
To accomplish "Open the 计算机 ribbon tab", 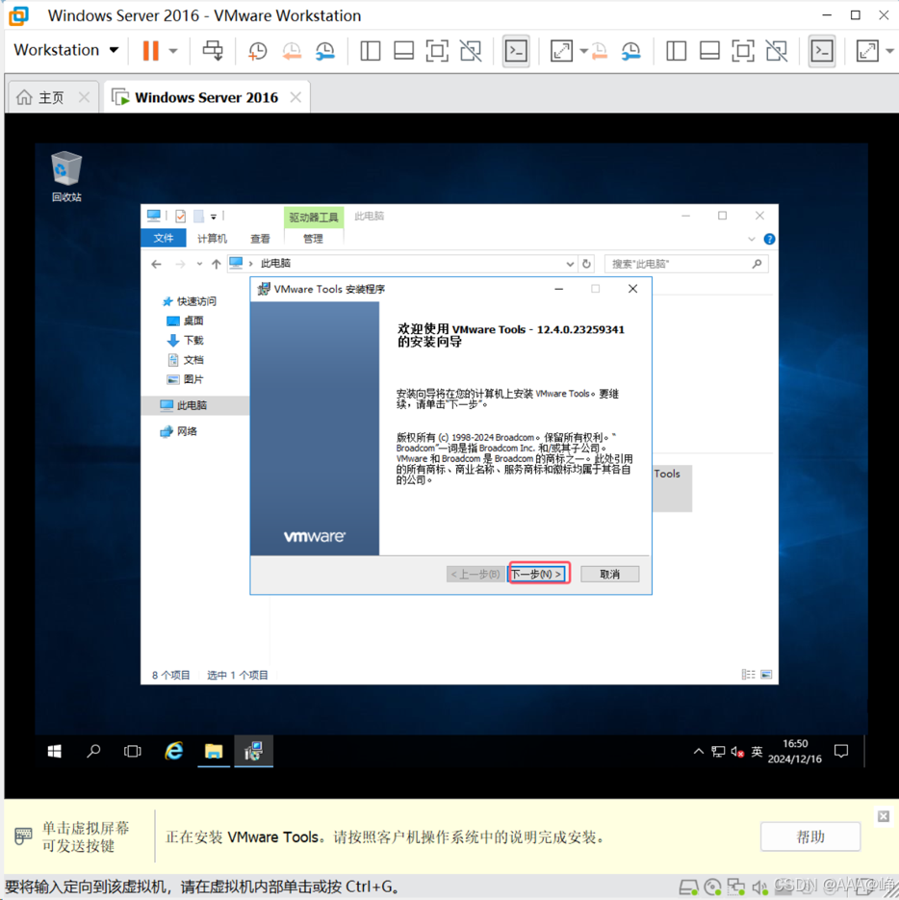I will pyautogui.click(x=212, y=239).
